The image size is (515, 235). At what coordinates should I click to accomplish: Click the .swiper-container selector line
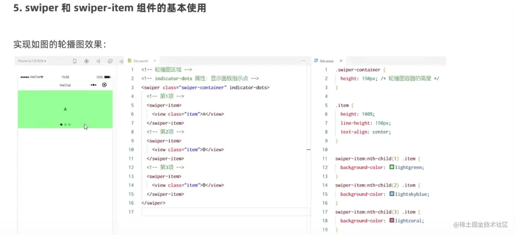[360, 70]
